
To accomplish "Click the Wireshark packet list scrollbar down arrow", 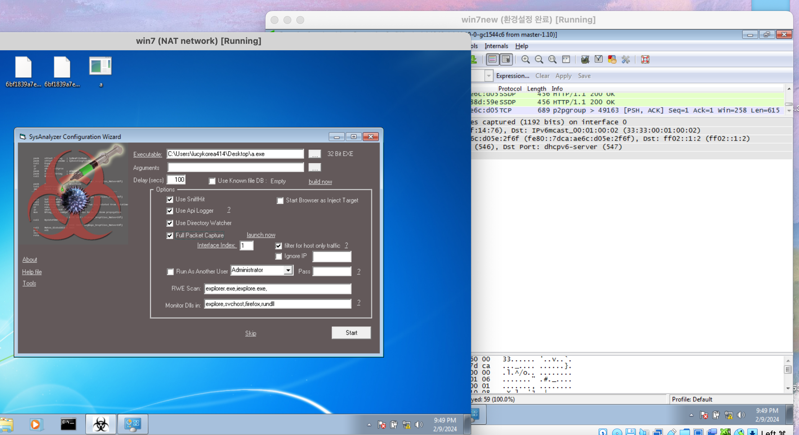I will [x=789, y=111].
